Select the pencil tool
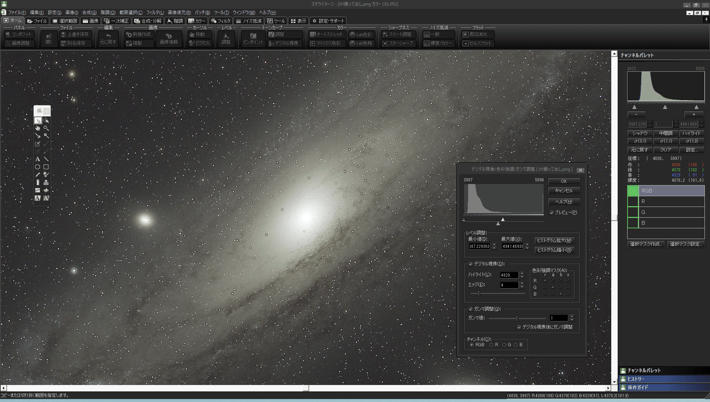Image resolution: width=710 pixels, height=402 pixels. pos(38,175)
